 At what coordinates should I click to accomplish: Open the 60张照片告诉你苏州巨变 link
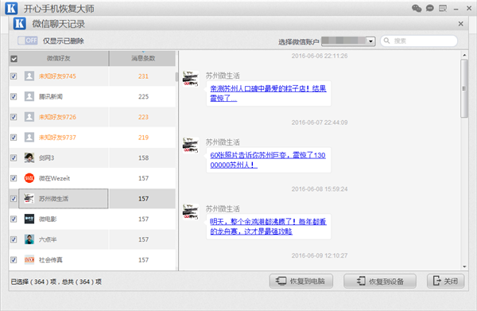click(268, 160)
